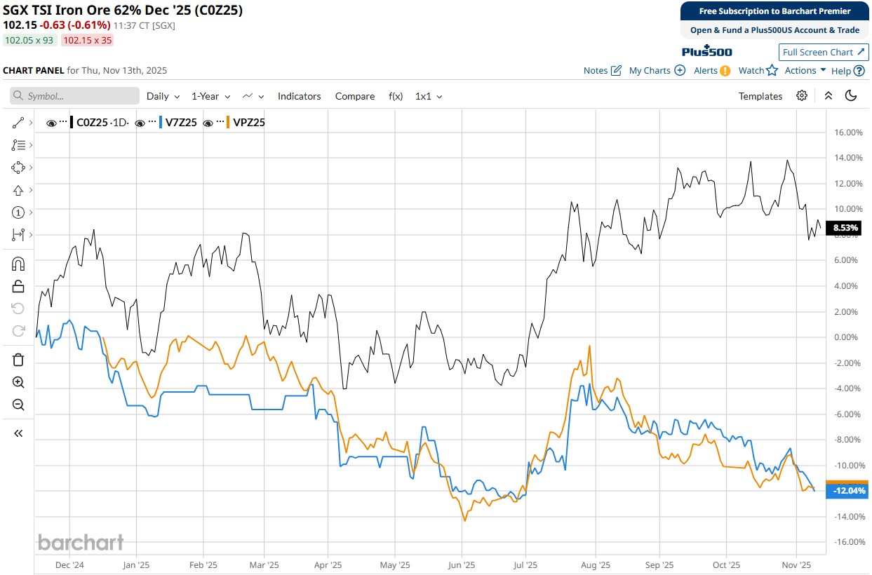Open chart settings gear icon
872x575 pixels.
click(x=802, y=96)
